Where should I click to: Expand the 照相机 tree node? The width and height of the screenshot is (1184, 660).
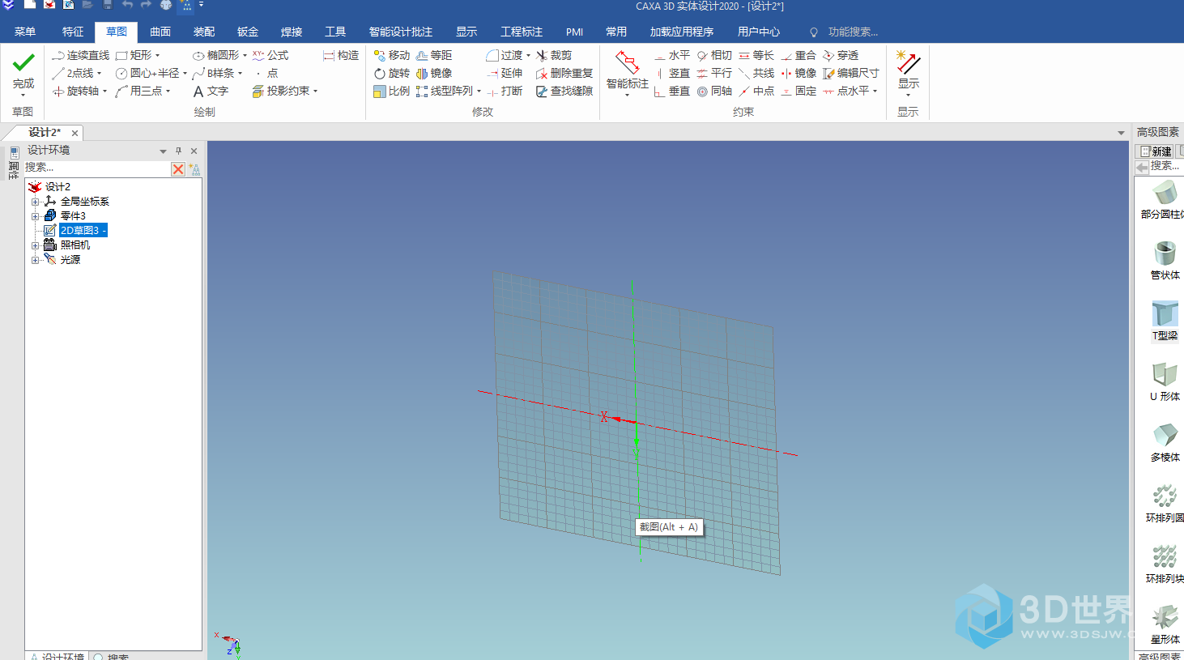tap(35, 245)
